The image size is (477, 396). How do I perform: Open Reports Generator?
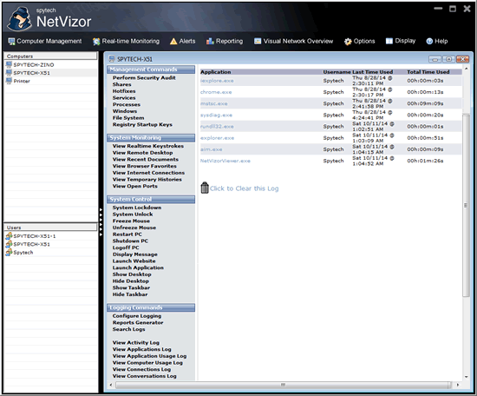pos(138,322)
